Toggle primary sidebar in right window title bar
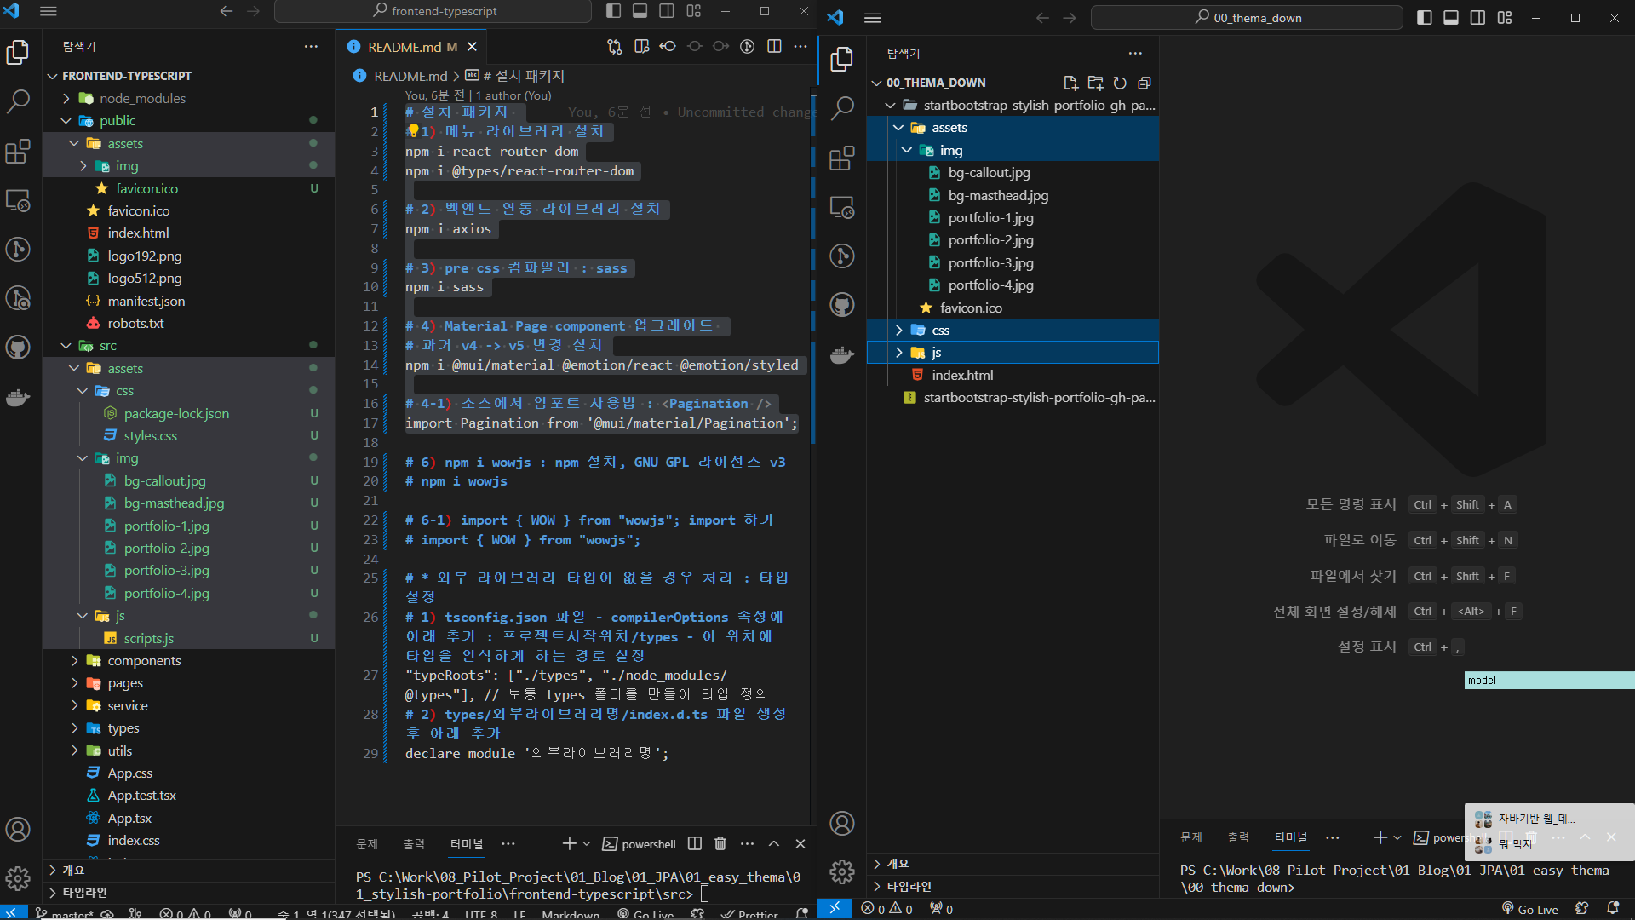This screenshot has height=920, width=1635. (1424, 18)
